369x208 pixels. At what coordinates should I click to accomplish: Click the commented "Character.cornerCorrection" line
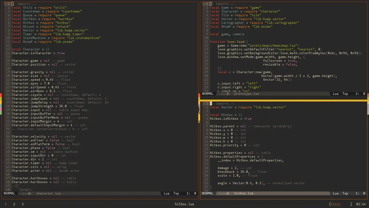pyautogui.click(x=50, y=129)
